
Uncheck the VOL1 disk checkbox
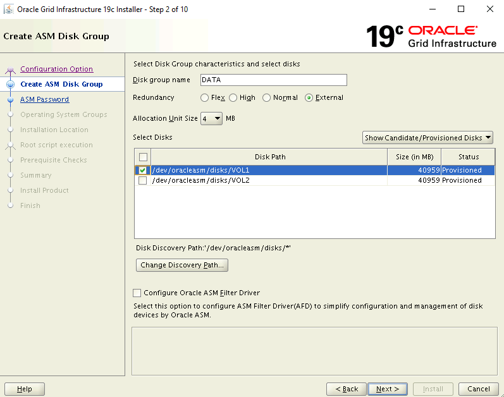[142, 170]
